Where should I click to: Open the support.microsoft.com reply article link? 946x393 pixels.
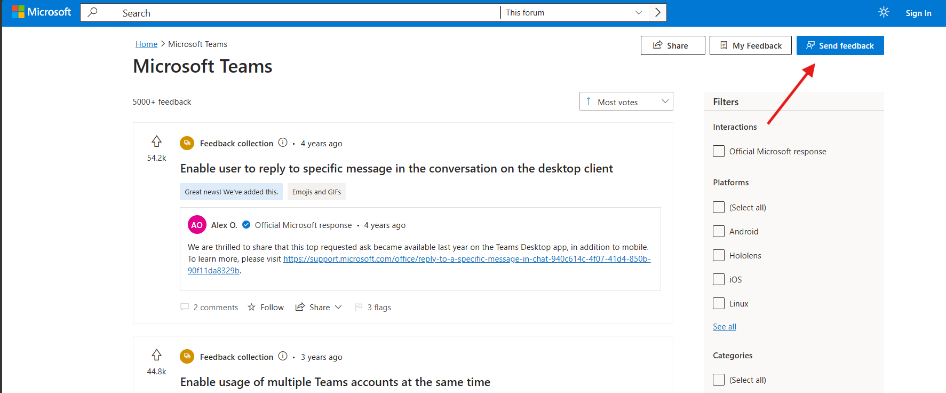point(419,265)
